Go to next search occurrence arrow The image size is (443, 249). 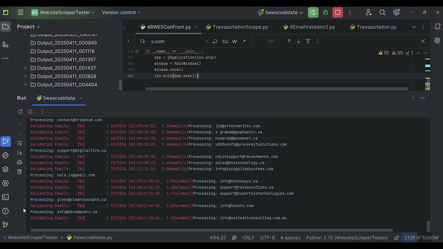(x=299, y=41)
